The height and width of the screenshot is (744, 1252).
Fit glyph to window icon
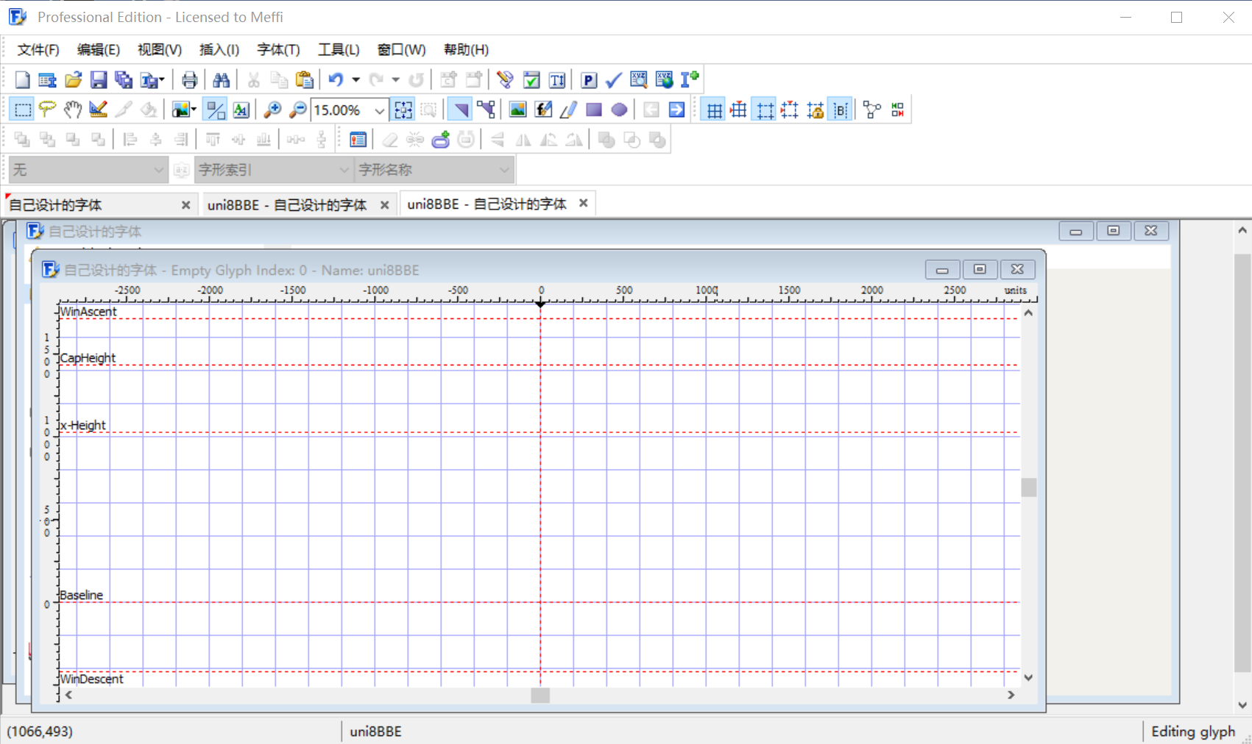click(403, 110)
